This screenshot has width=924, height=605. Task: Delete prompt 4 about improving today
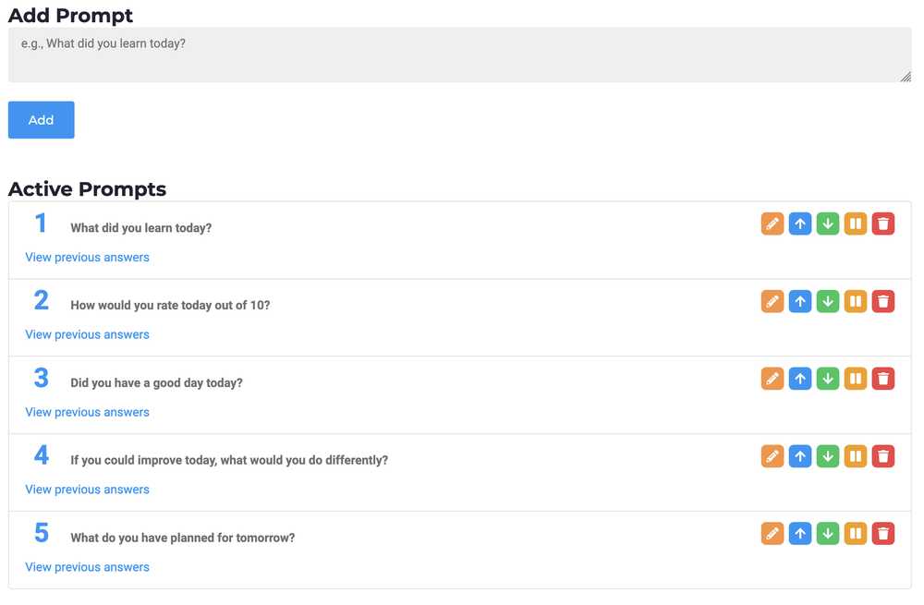point(882,455)
